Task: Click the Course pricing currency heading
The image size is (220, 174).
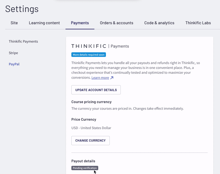Action: [x=92, y=102]
